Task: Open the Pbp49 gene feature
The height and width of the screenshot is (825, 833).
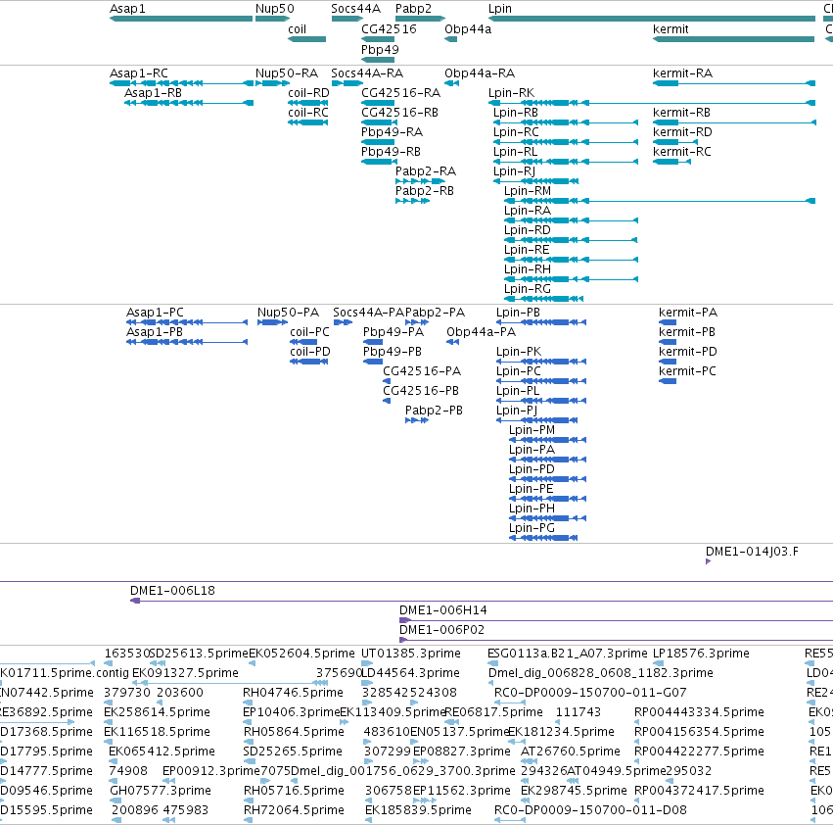Action: pyautogui.click(x=378, y=60)
